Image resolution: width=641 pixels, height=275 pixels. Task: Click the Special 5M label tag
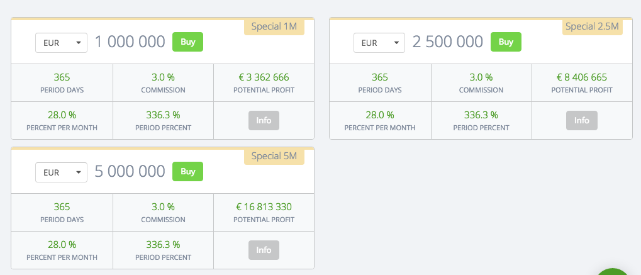point(274,156)
